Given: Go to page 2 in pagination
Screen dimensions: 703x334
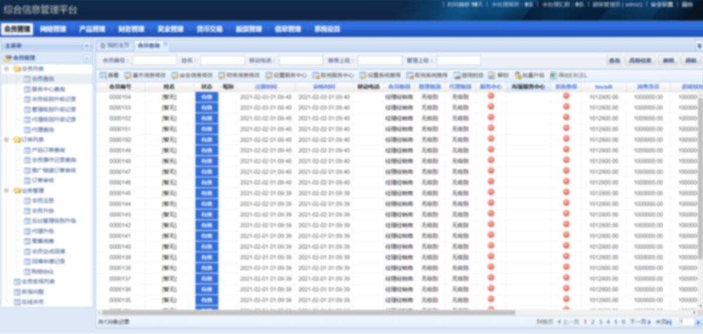Looking at the screenshot, I should pyautogui.click(x=593, y=322).
